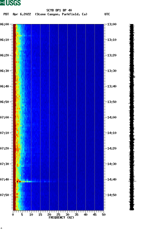Click the 'UTC' timezone label
143x231 pixels.
[107, 14]
